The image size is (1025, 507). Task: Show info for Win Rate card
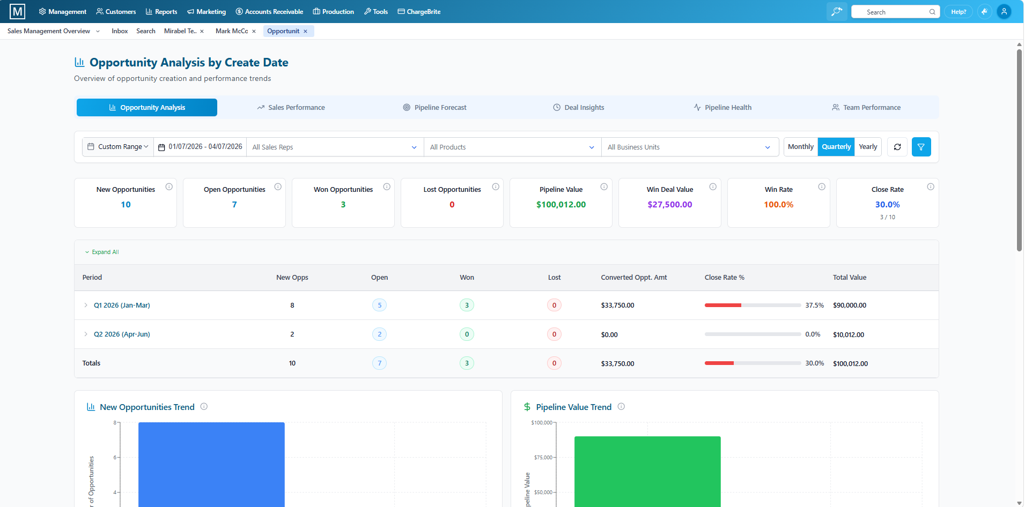(822, 187)
